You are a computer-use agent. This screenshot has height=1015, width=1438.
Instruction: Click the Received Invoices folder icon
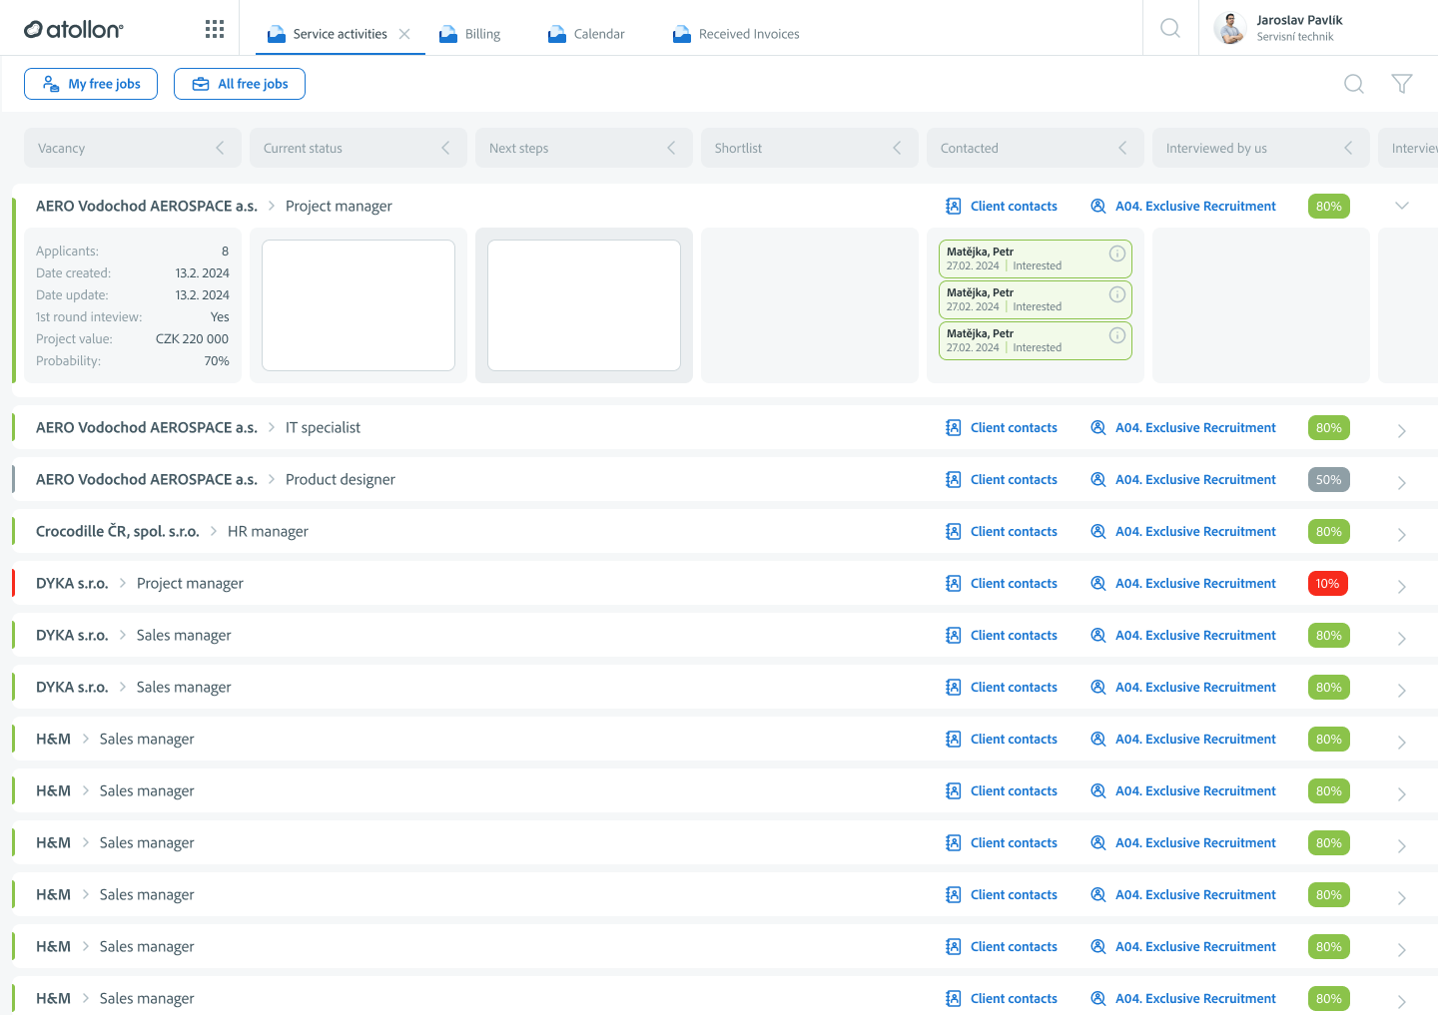[681, 33]
